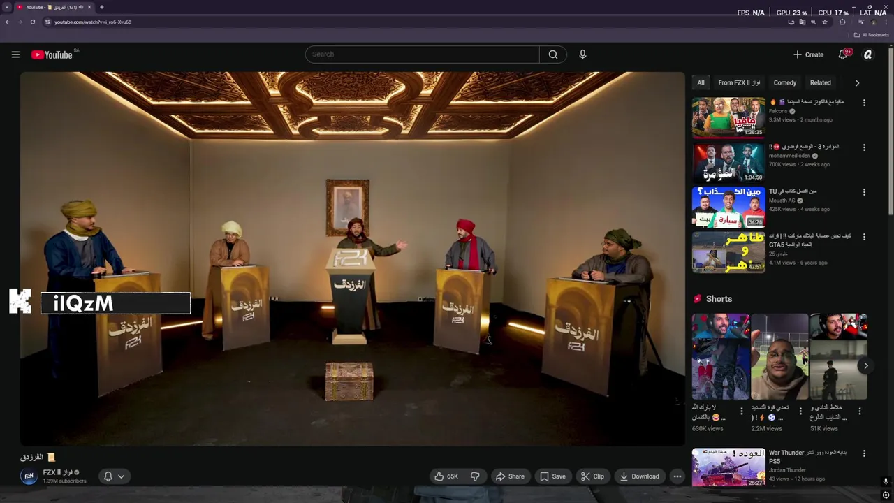This screenshot has width=894, height=503.
Task: Open a new browser tab
Action: tap(101, 7)
